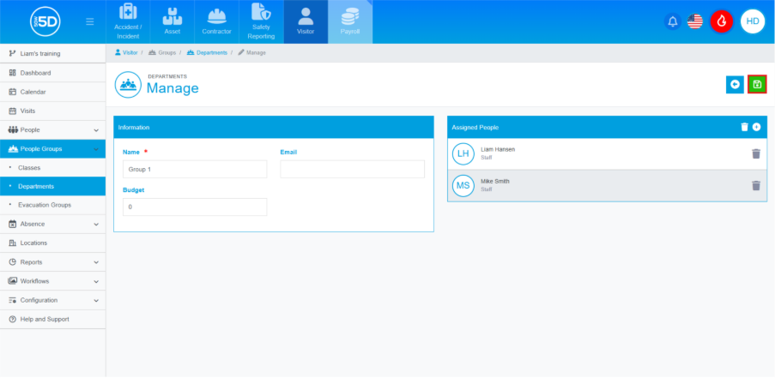Open the HD user profile avatar

[753, 21]
